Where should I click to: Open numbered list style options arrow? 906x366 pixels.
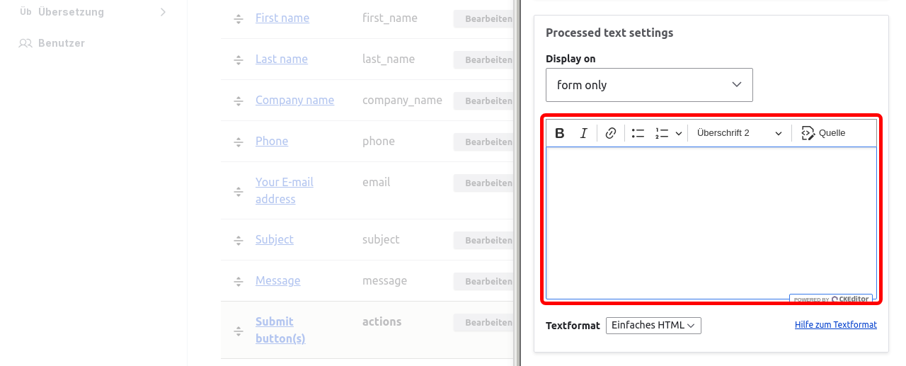coord(678,133)
